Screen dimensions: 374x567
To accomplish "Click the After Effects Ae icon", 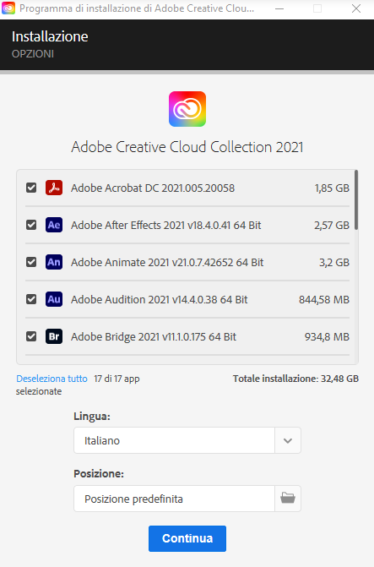I will coord(54,225).
